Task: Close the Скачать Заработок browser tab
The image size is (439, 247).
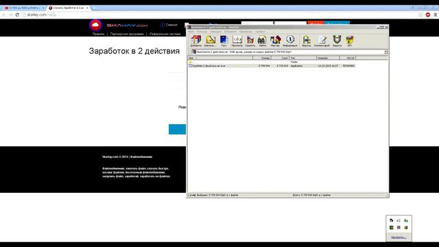Action: (x=87, y=8)
